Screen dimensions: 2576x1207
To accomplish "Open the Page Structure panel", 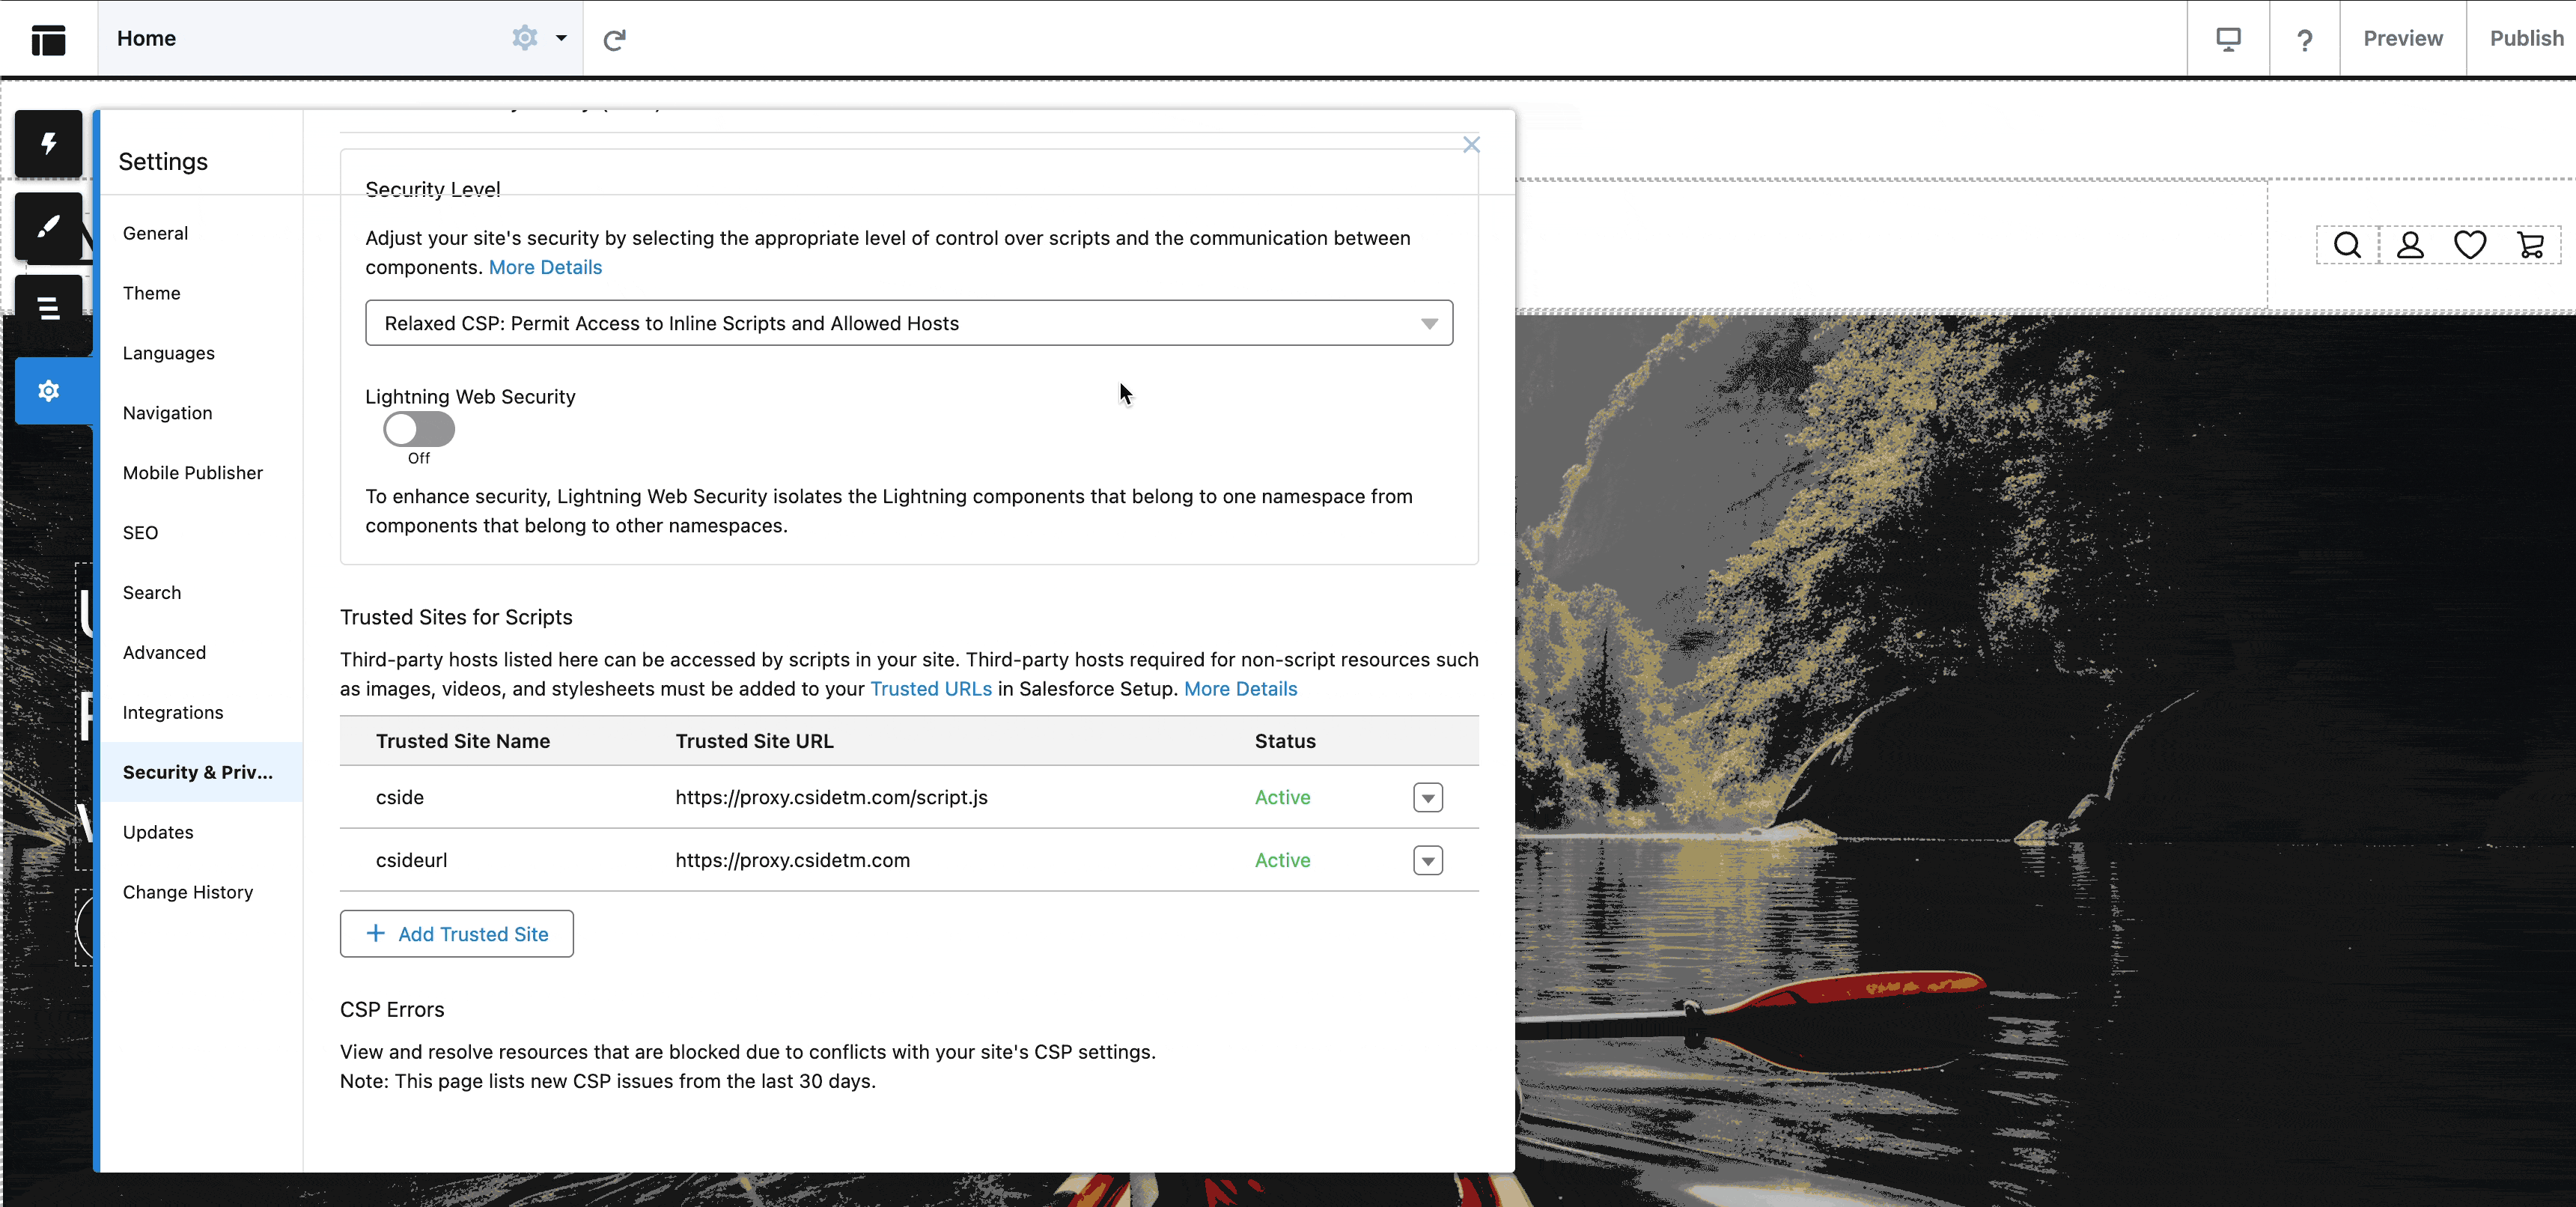I will 48,309.
